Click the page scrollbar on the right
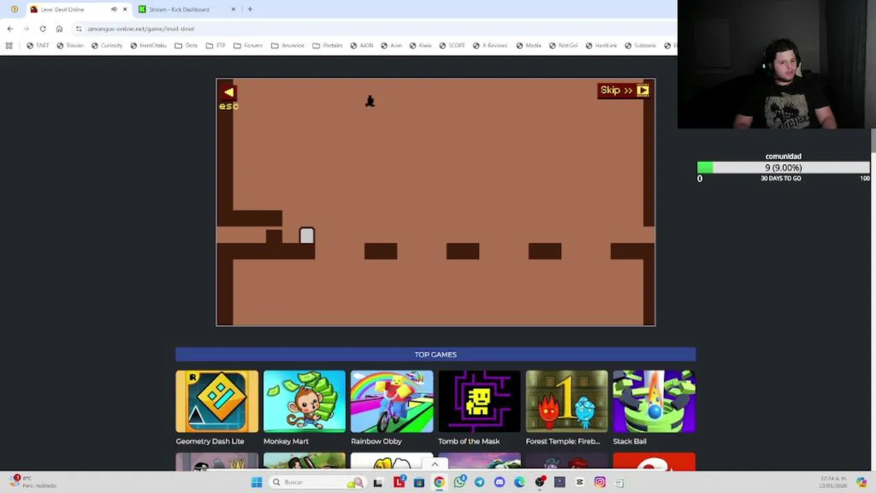876x493 pixels. [x=873, y=140]
